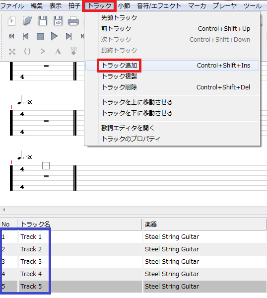Choose トラック複製 from the menu
This screenshot has width=267, height=298.
point(172,76)
